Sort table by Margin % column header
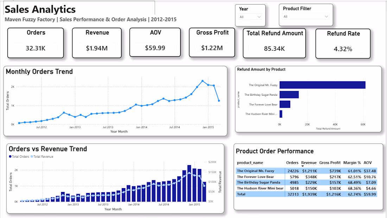The height and width of the screenshot is (218, 387). 352,163
